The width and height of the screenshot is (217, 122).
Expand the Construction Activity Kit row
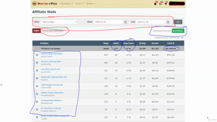point(37,117)
